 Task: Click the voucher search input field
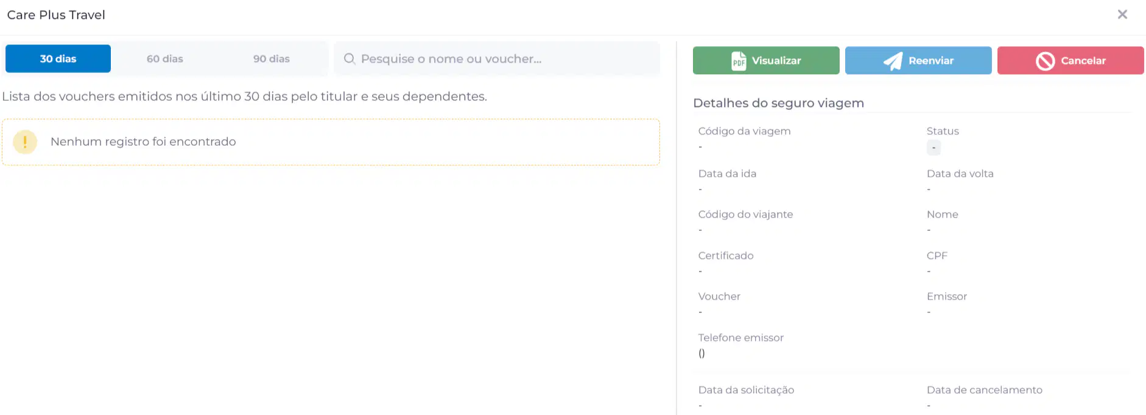(497, 59)
